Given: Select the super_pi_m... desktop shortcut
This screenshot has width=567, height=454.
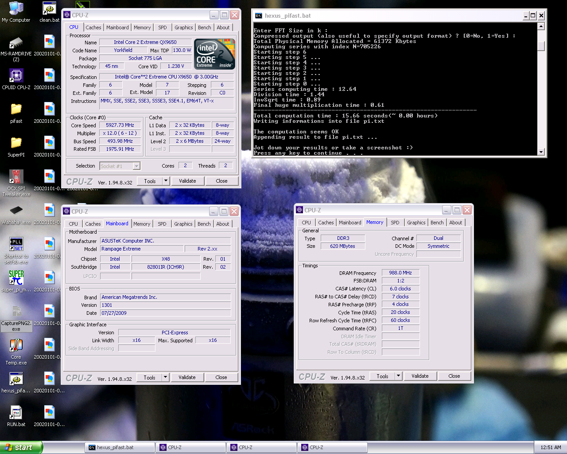Looking at the screenshot, I should (x=16, y=282).
